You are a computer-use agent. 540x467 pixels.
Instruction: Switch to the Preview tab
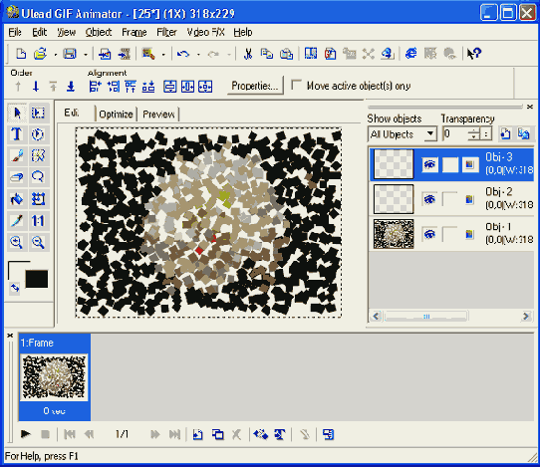158,115
